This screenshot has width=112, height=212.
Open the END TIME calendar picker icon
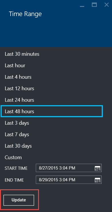tap(98, 180)
